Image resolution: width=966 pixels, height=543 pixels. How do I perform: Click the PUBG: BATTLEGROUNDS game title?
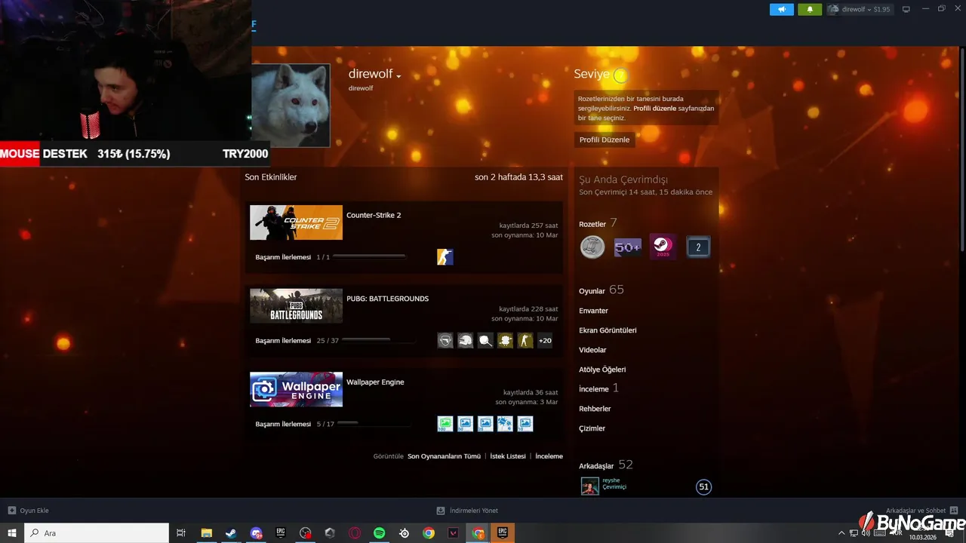(x=387, y=299)
